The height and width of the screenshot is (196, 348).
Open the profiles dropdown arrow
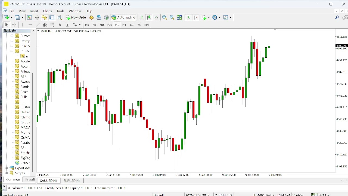(x=23, y=17)
